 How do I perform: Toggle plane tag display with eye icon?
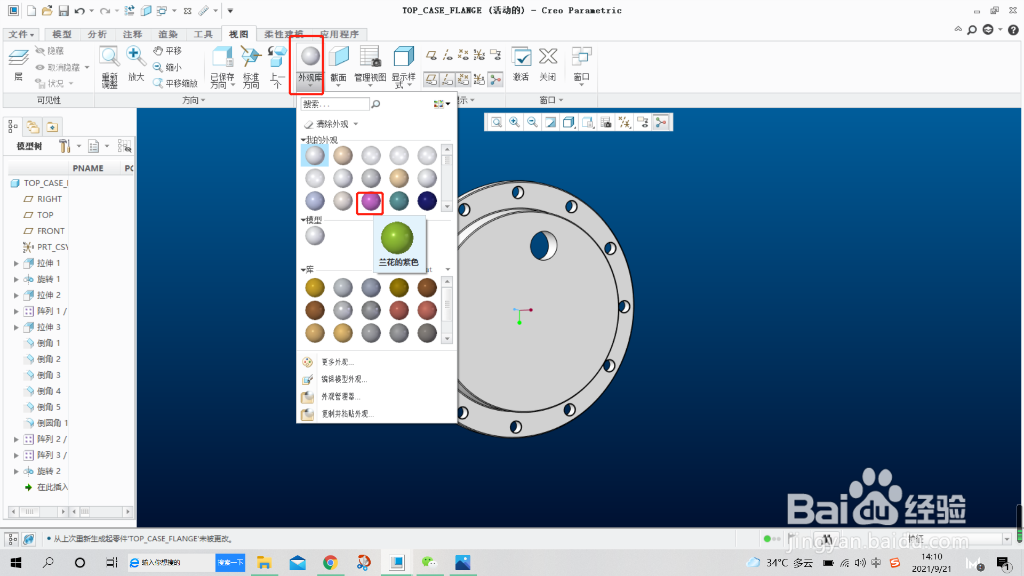431,55
